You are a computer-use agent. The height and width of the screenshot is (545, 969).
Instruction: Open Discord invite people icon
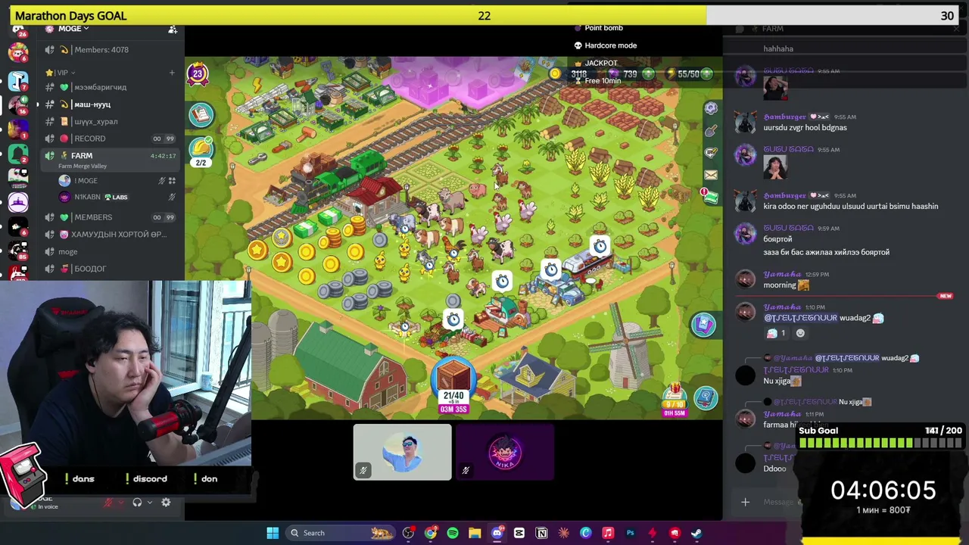(173, 30)
